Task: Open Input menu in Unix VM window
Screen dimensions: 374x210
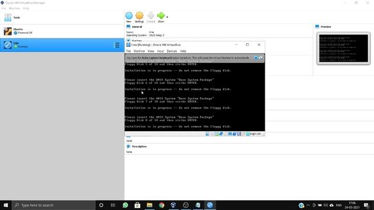Action: point(161,51)
